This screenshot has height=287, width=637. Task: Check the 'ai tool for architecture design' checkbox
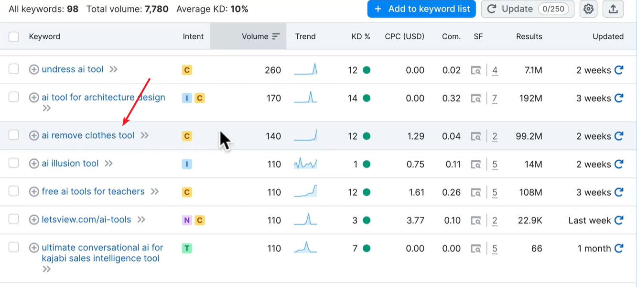tap(14, 97)
